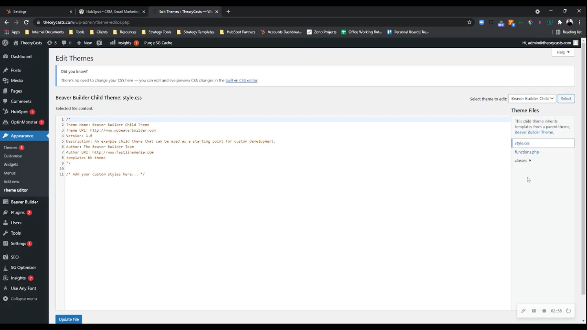The height and width of the screenshot is (330, 587).
Task: Click the Update File button
Action: [x=68, y=319]
